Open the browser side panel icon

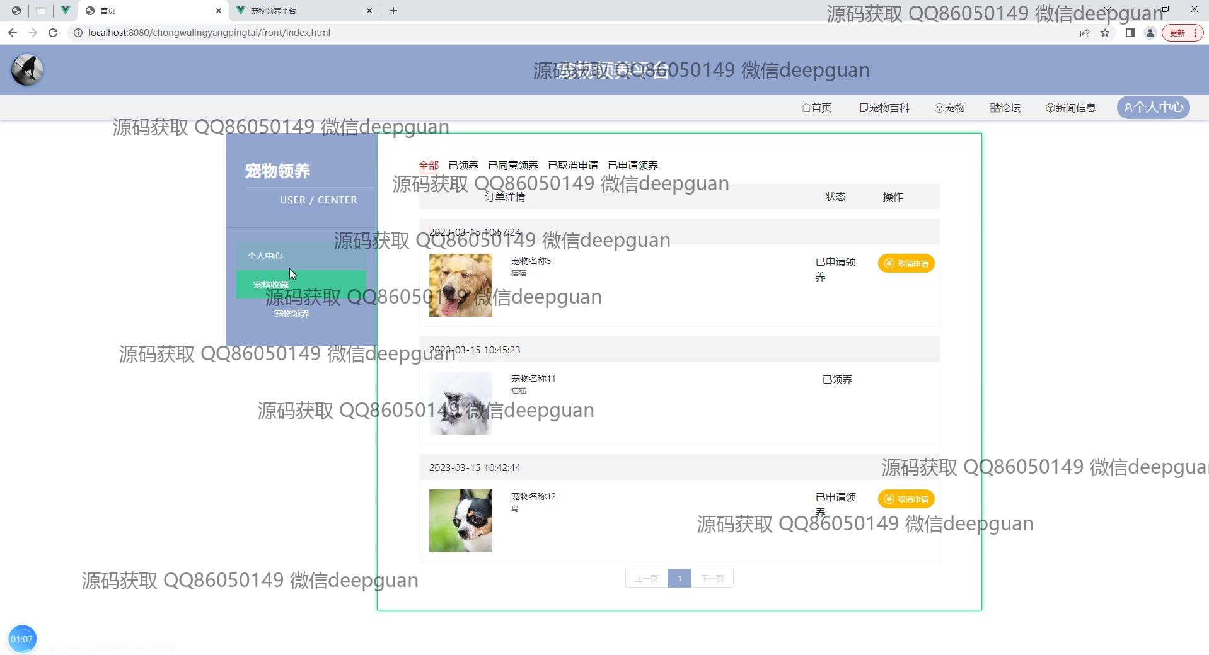[x=1130, y=33]
